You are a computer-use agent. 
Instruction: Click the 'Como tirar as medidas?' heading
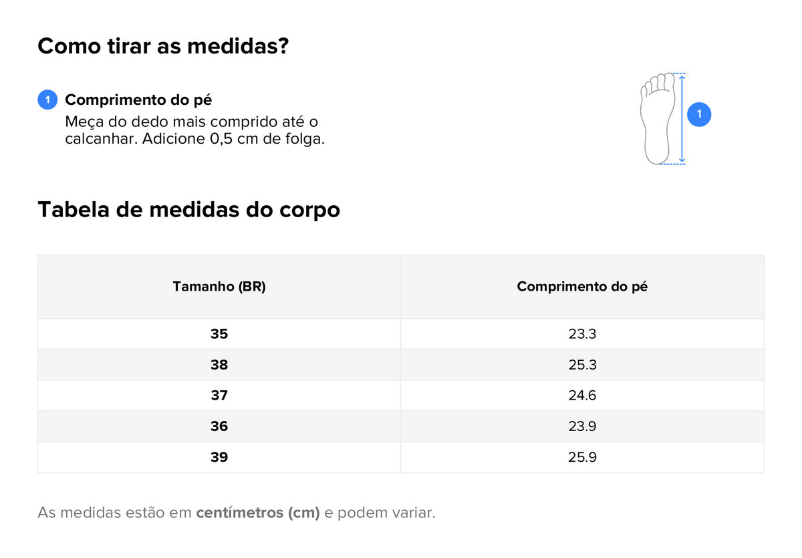[163, 46]
